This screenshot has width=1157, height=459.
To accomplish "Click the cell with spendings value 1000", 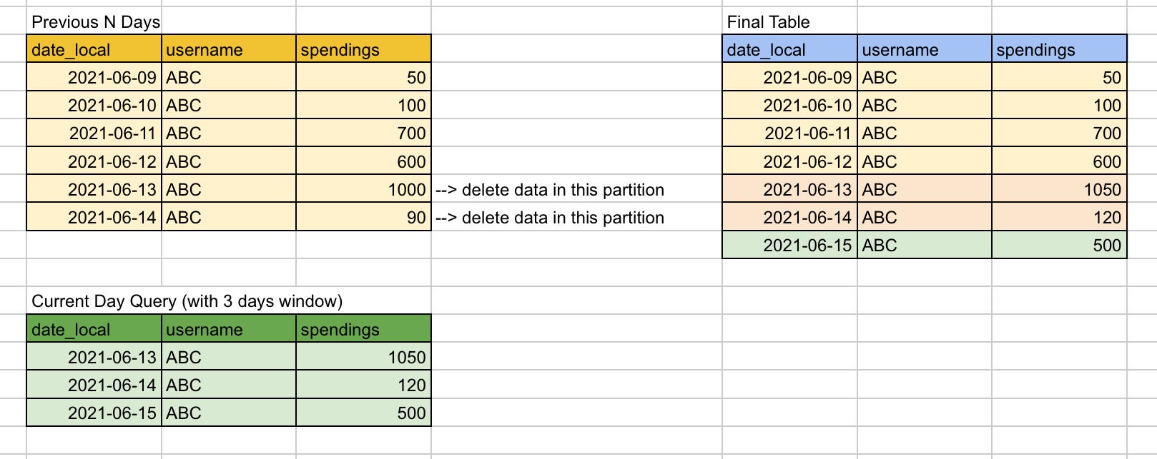I will pyautogui.click(x=363, y=189).
